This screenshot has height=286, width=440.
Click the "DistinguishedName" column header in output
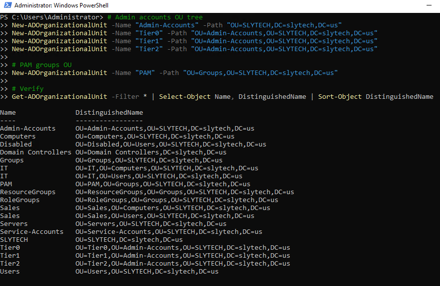click(109, 113)
